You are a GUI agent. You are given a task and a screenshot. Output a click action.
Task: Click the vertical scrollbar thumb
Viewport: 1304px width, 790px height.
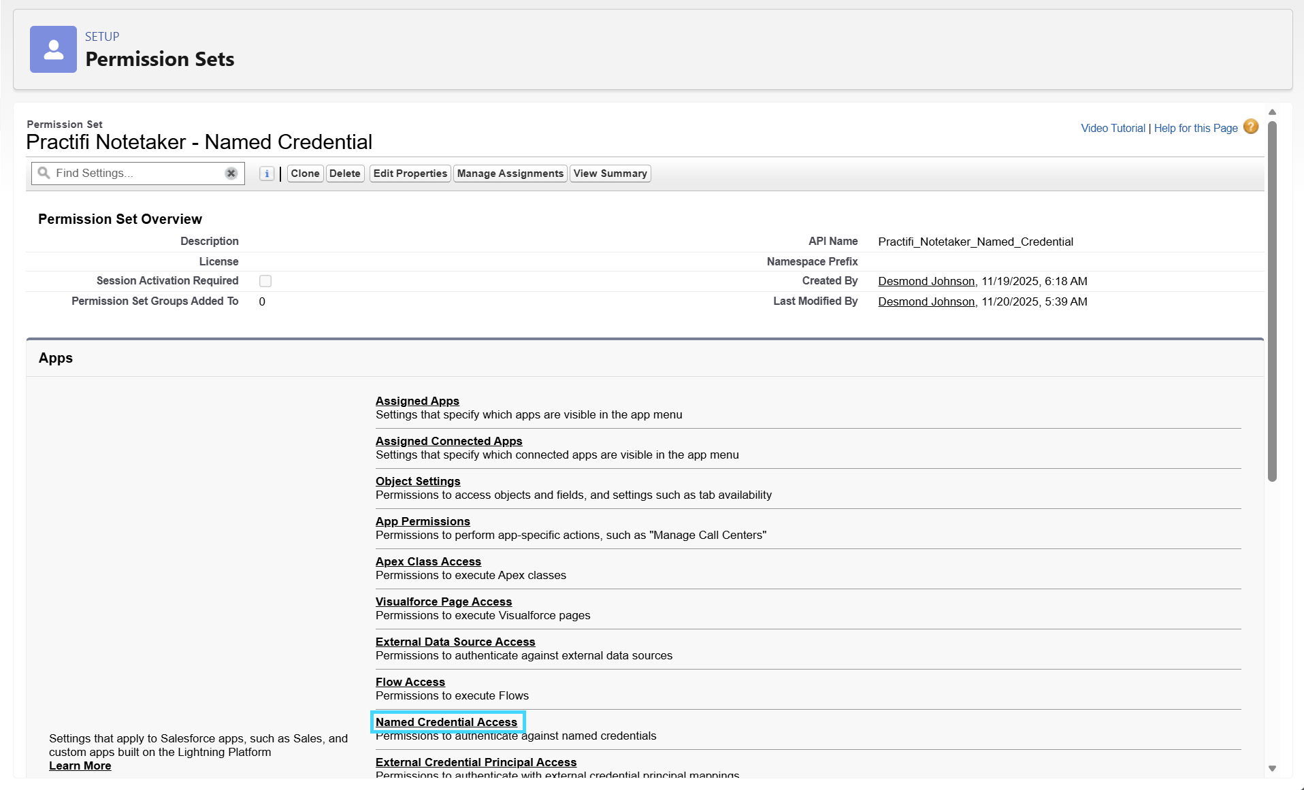(1272, 301)
